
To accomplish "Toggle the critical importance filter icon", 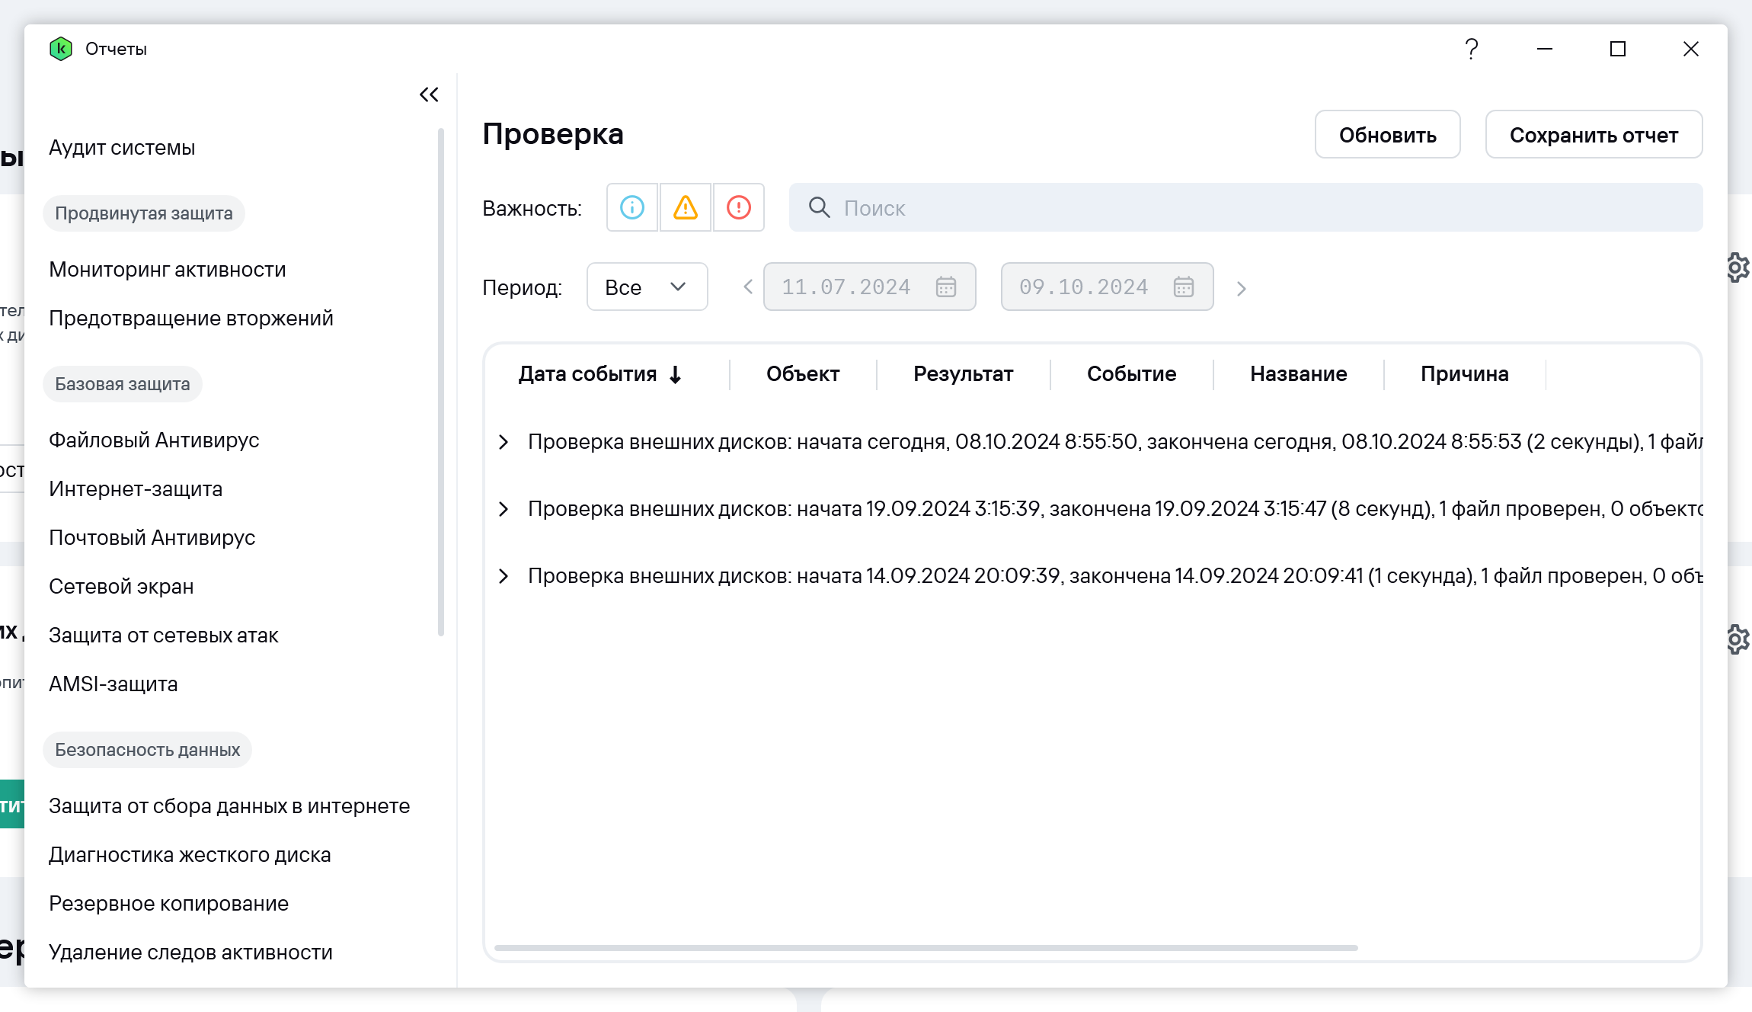I will 739,207.
